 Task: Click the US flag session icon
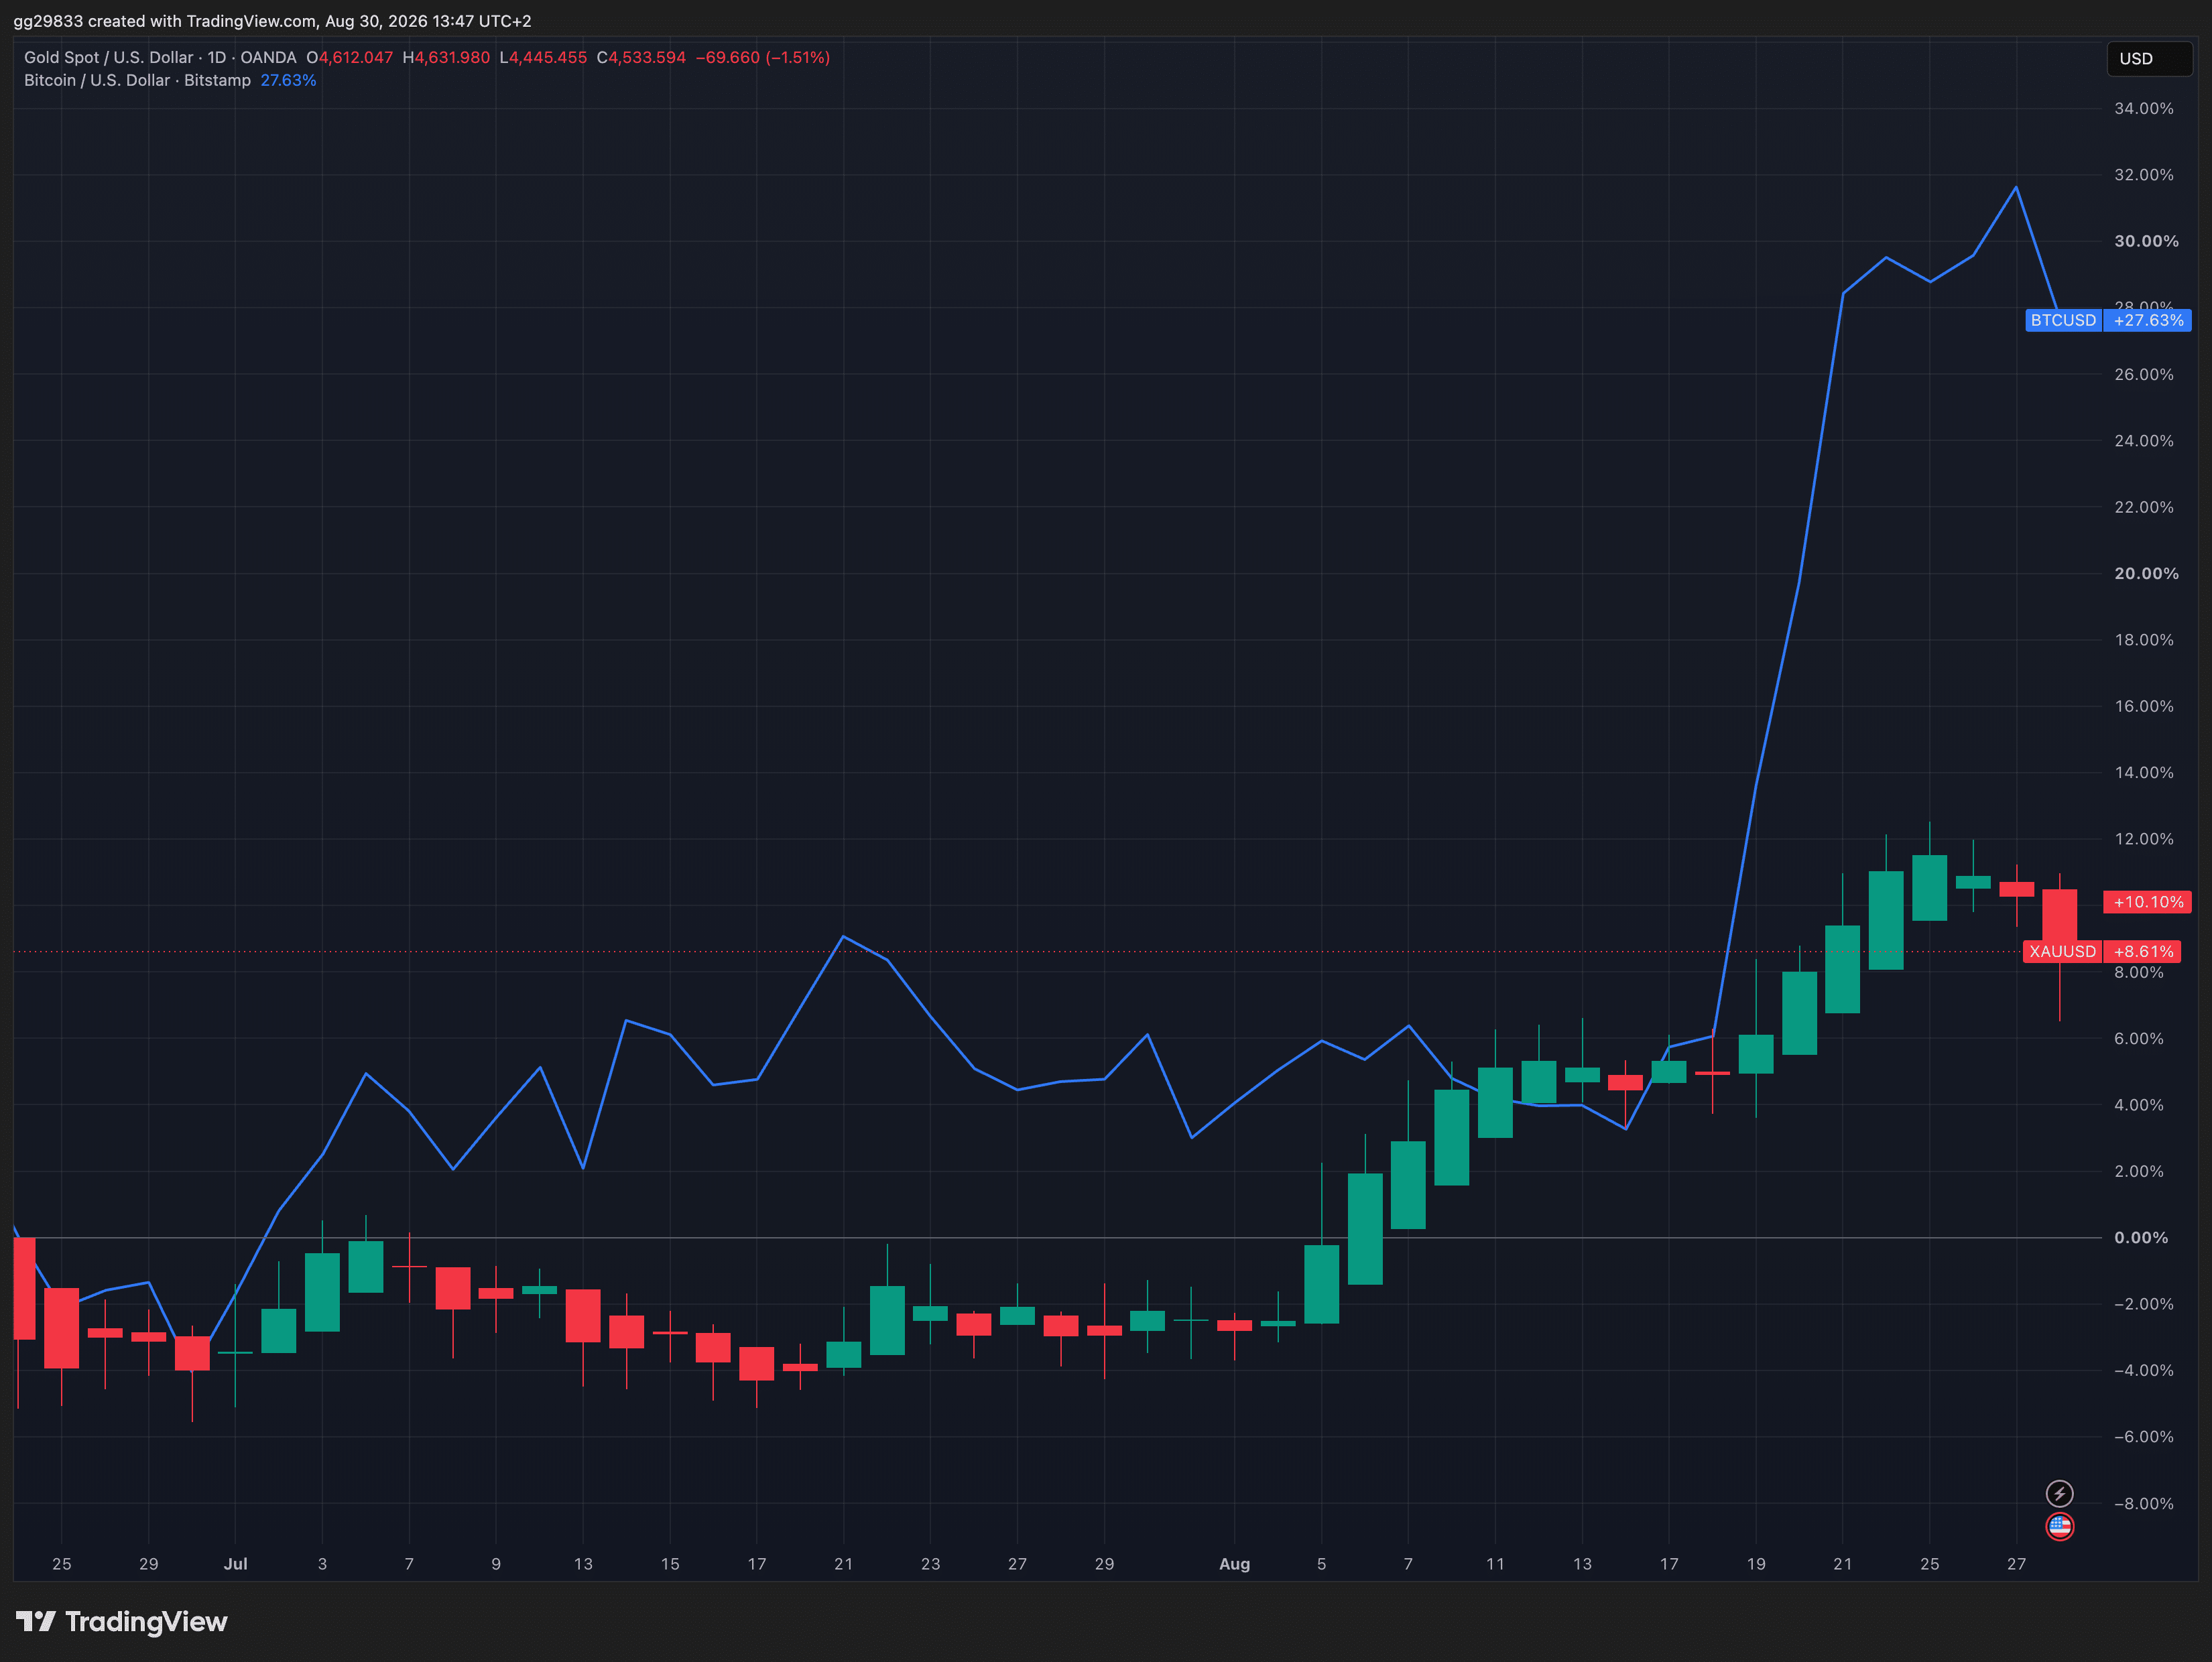pyautogui.click(x=2059, y=1526)
